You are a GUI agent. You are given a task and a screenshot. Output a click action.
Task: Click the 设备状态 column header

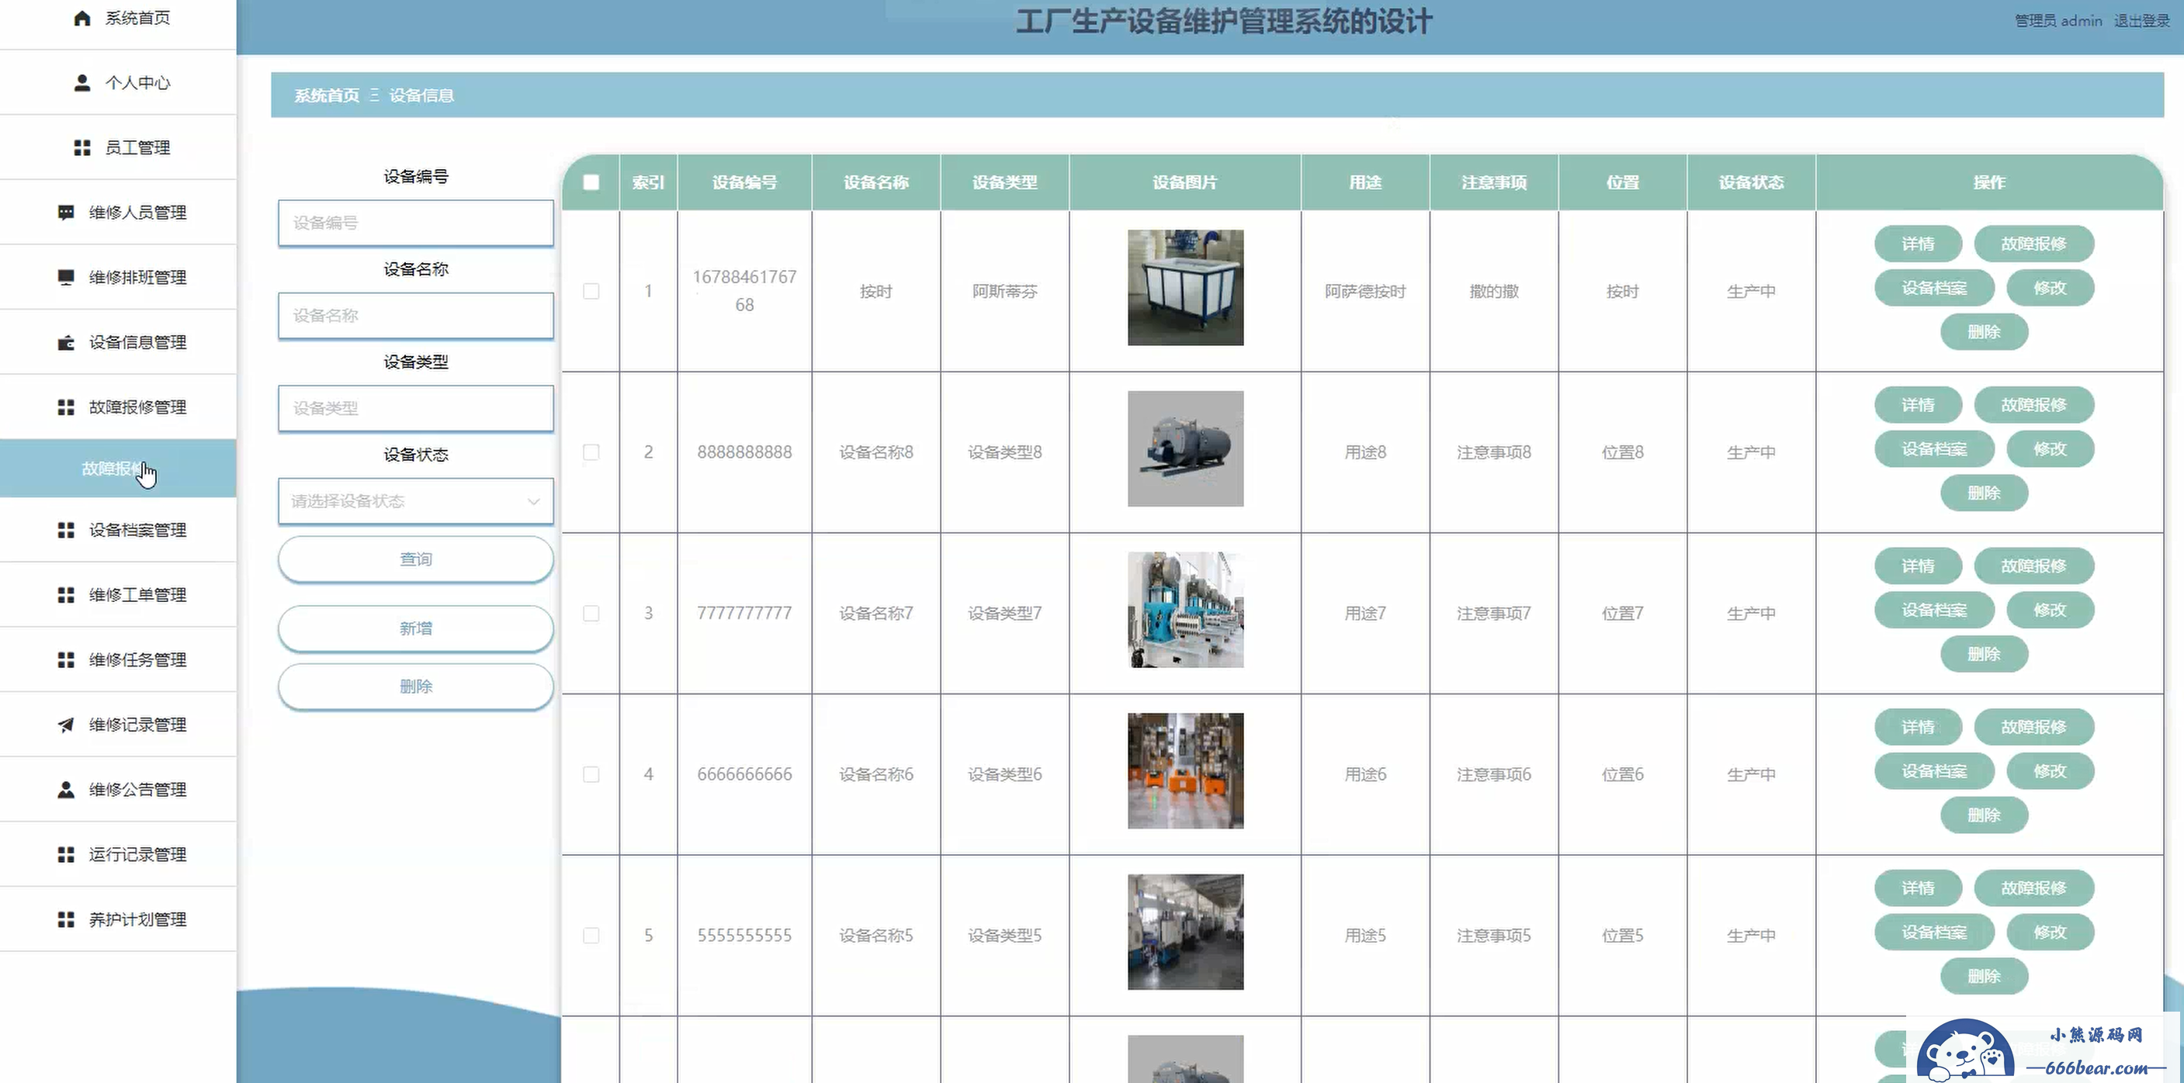[1752, 182]
